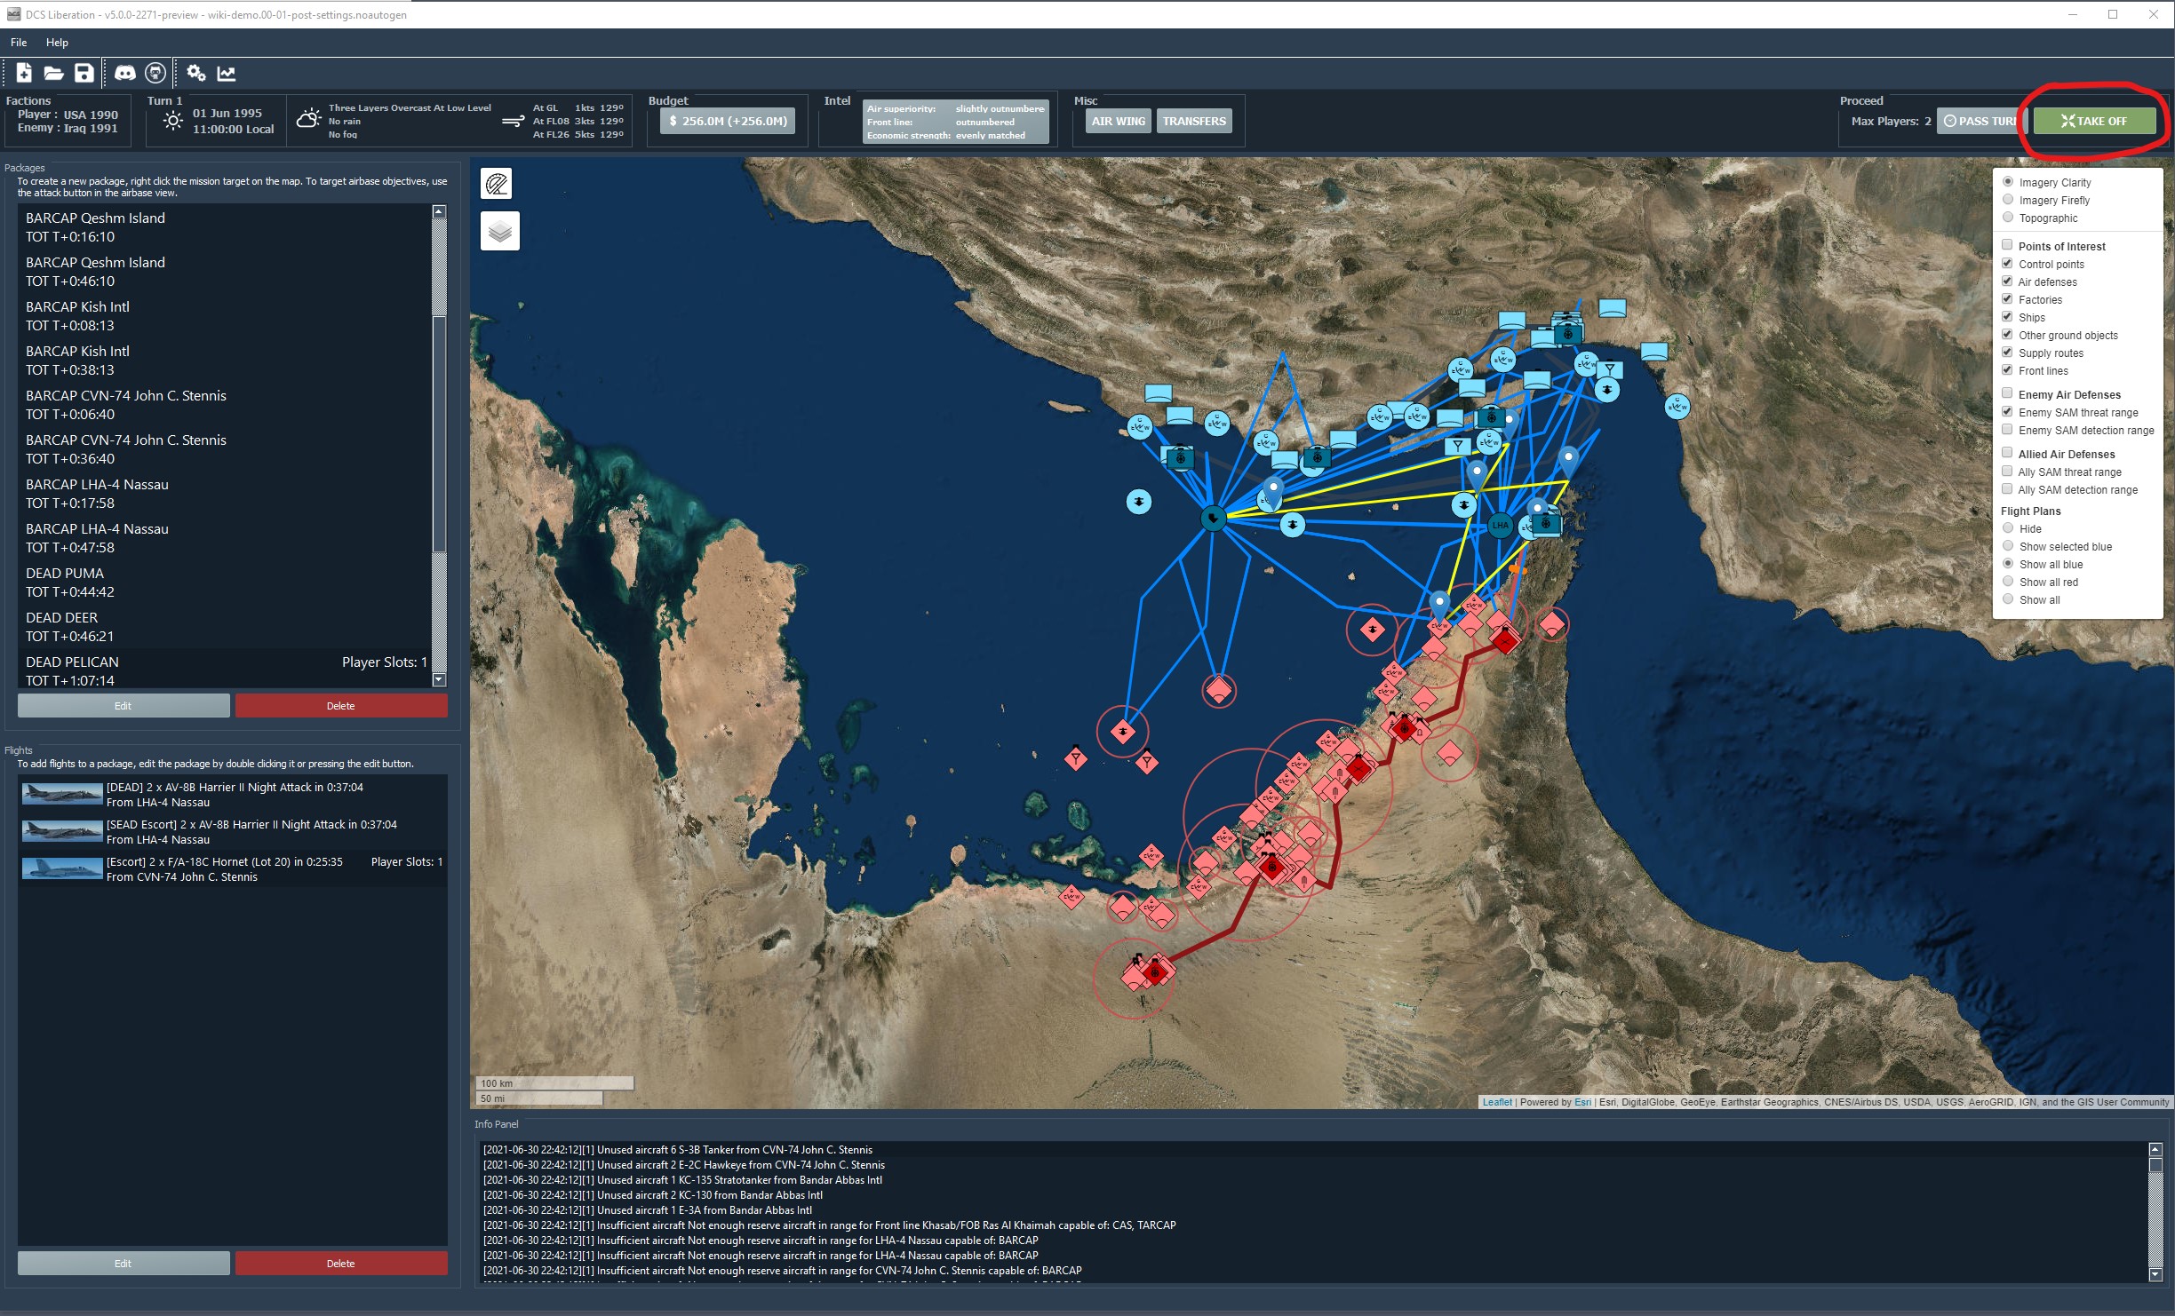Open the Discord server link icon

point(124,74)
